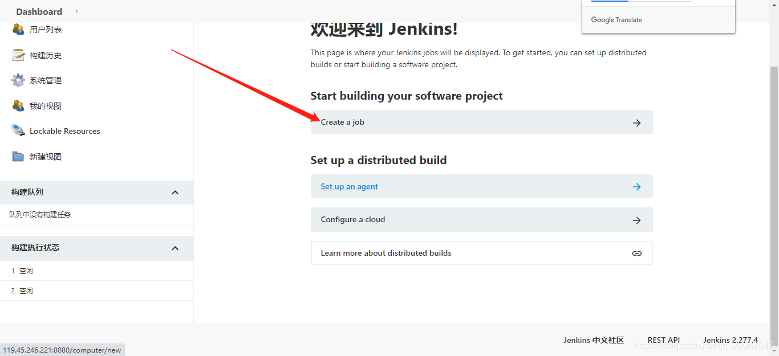Open Lockable Resources link

[x=65, y=131]
